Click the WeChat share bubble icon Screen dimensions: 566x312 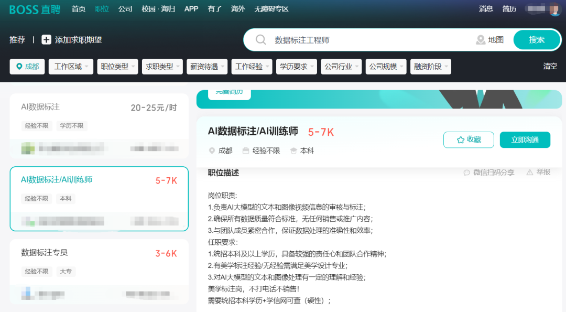tap(467, 173)
